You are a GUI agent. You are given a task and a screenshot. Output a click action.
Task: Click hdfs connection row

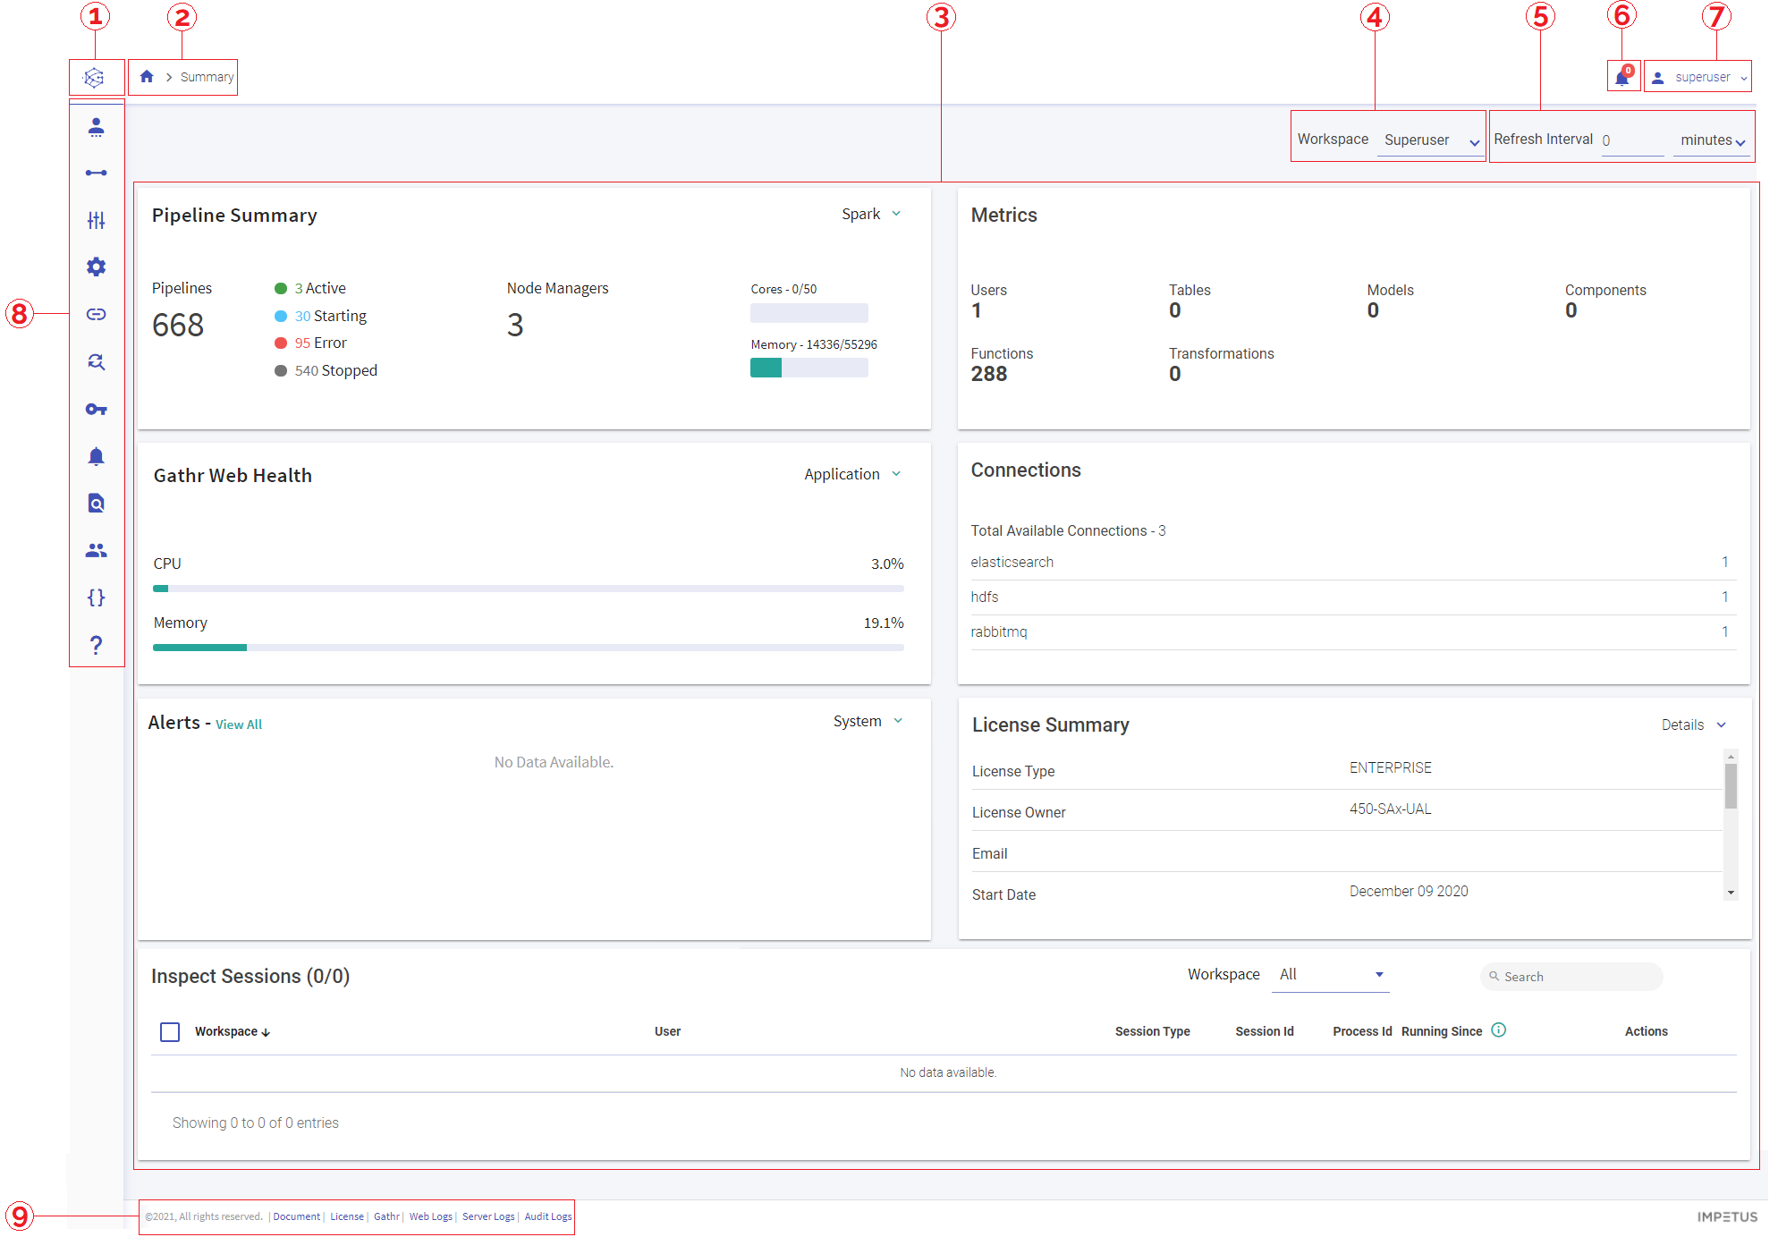coord(1353,597)
